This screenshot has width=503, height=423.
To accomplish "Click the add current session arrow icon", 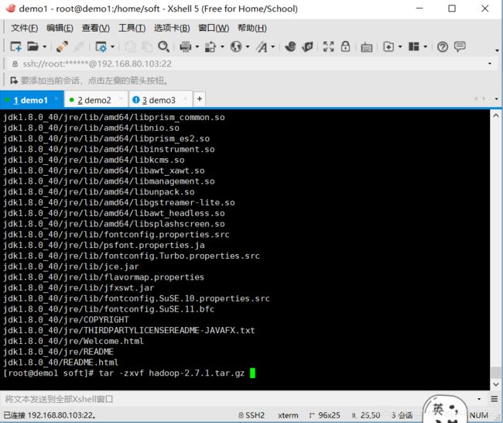I will (14, 81).
